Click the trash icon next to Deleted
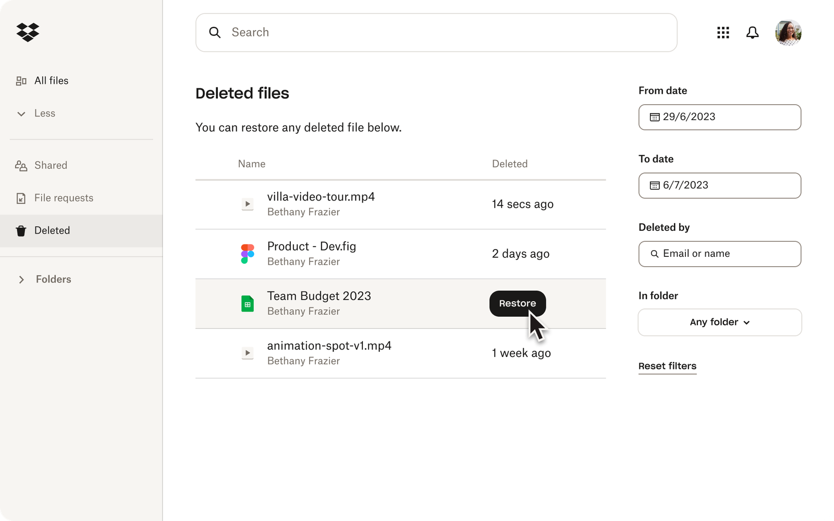Screen dimensions: 834x521 (x=21, y=230)
